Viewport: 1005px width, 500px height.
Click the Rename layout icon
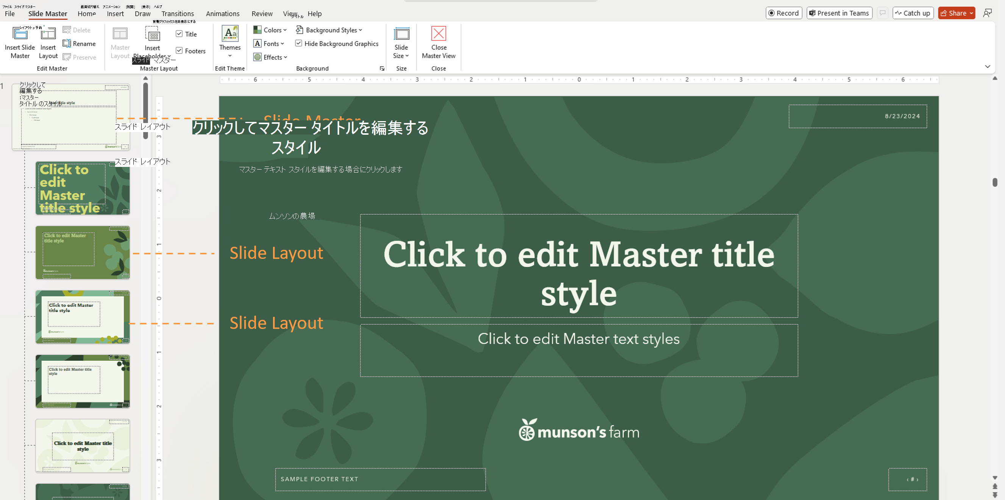pyautogui.click(x=67, y=44)
